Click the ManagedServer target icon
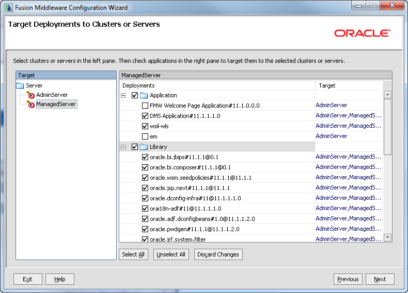 click(30, 105)
